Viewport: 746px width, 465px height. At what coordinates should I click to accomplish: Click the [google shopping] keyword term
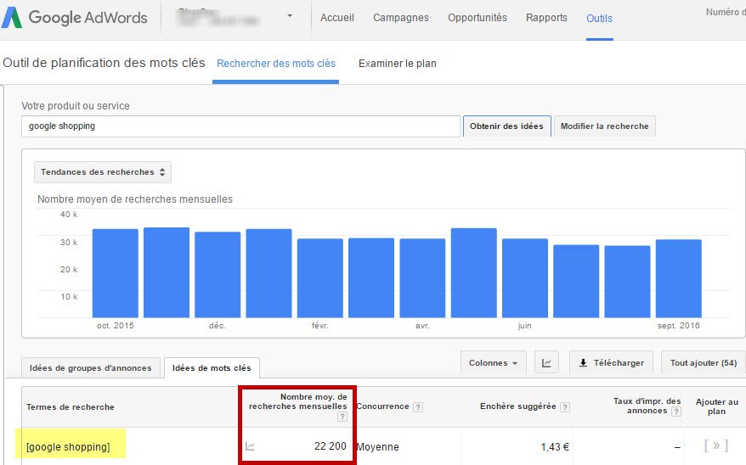tap(68, 447)
